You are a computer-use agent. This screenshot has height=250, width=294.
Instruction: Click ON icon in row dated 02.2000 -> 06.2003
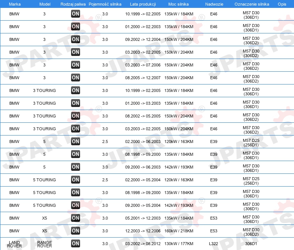pyautogui.click(x=76, y=142)
